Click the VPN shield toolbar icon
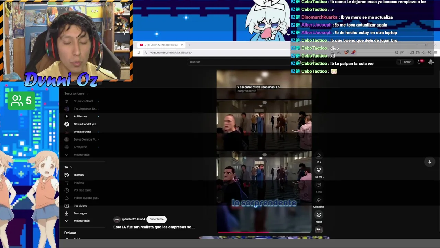 coord(429,53)
